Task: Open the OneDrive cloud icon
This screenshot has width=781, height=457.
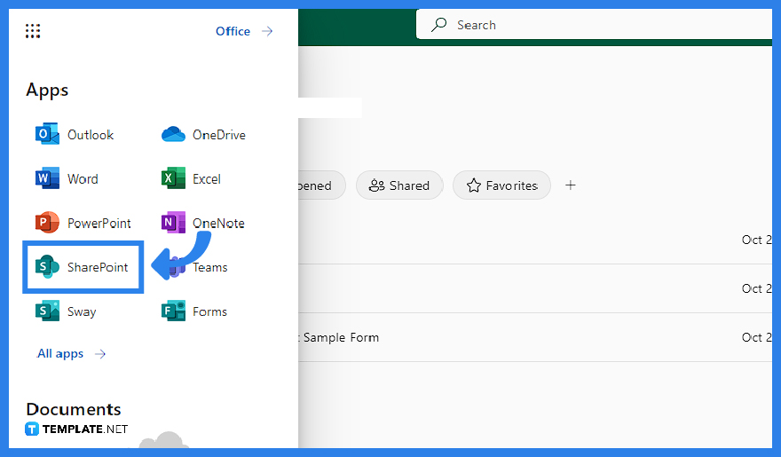Action: click(173, 134)
